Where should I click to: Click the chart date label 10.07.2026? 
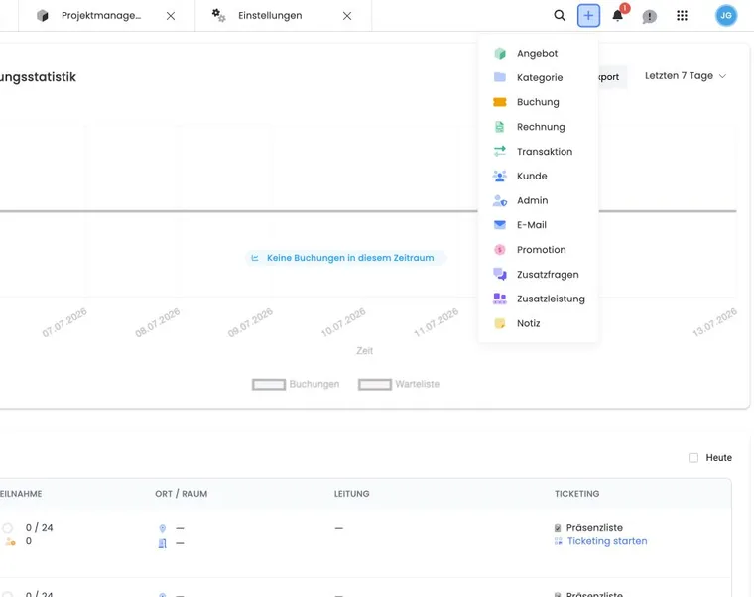tap(343, 322)
